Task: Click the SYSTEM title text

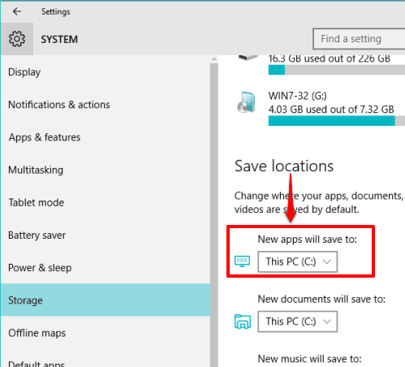Action: click(x=59, y=40)
